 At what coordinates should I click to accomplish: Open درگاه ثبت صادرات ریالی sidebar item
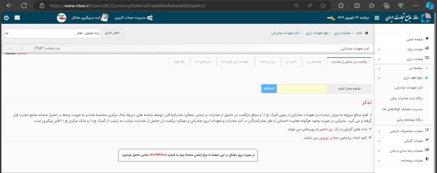[406, 98]
